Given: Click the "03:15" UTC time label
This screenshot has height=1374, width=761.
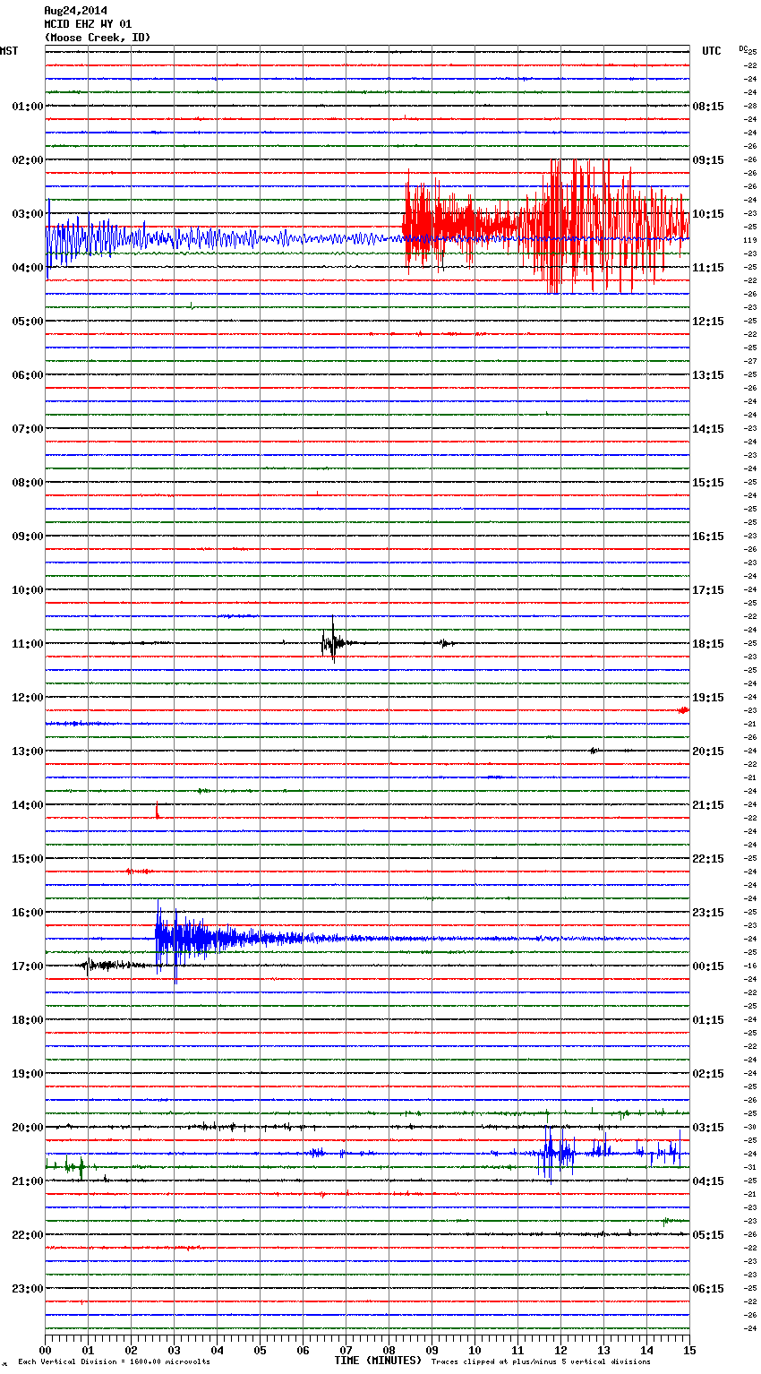Looking at the screenshot, I should 708,1127.
